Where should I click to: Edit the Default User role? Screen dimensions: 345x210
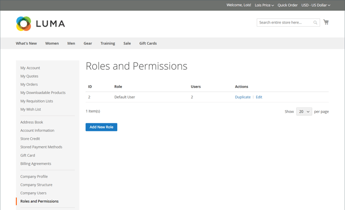click(259, 97)
